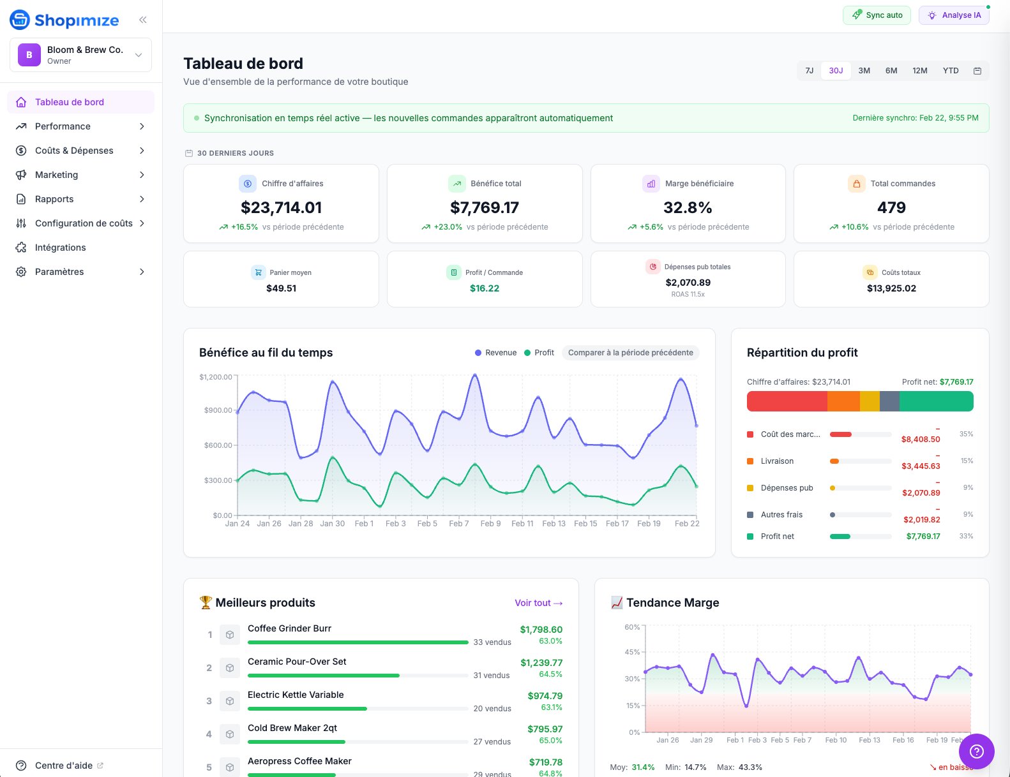The width and height of the screenshot is (1010, 777).
Task: Click the Performance trend icon in sidebar
Action: tap(21, 126)
